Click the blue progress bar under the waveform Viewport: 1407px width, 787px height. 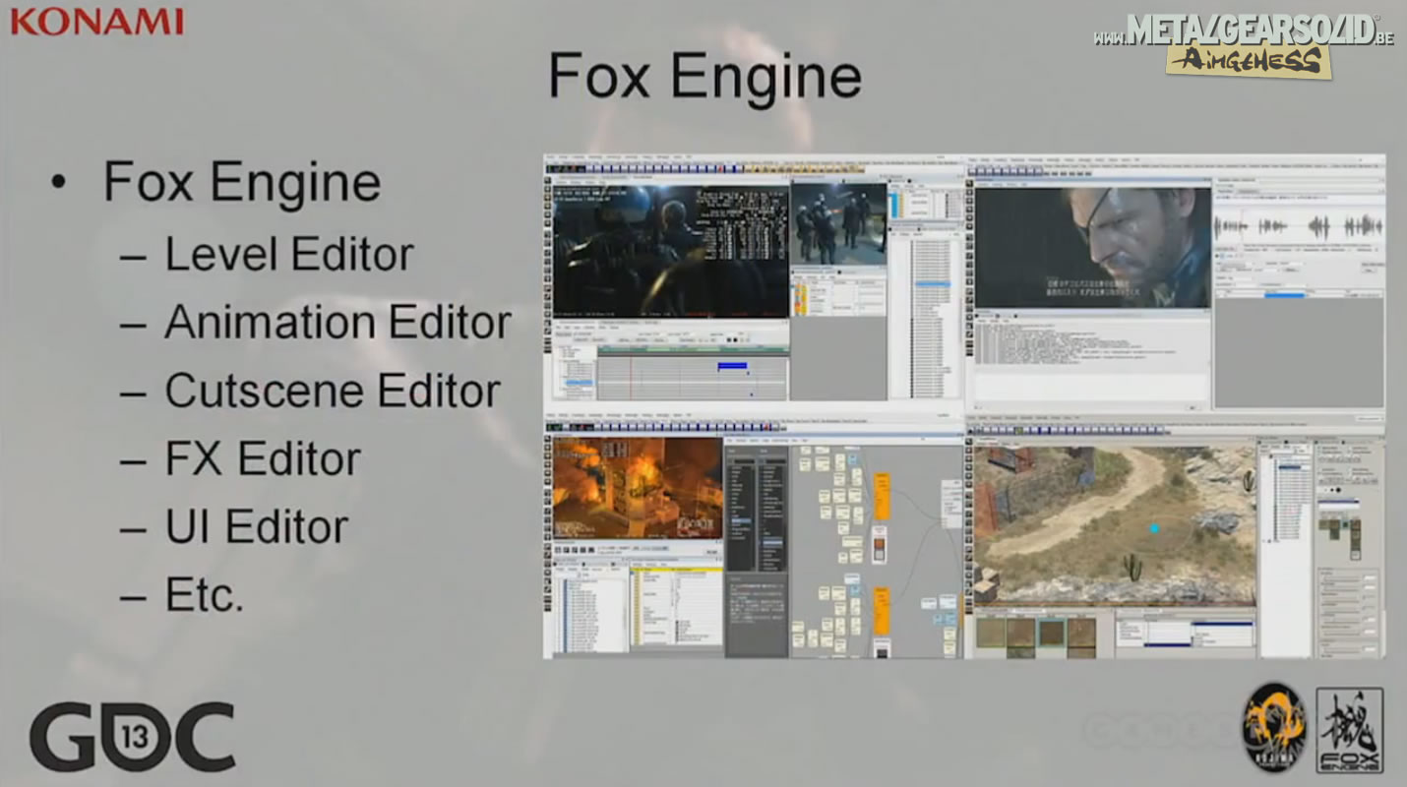[1285, 293]
